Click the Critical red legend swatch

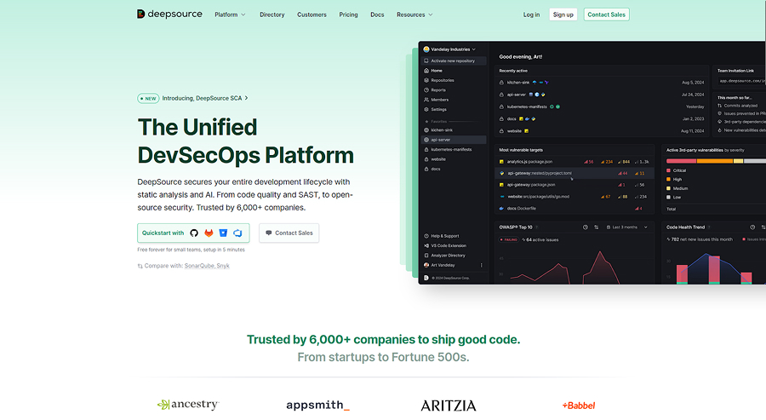click(668, 170)
